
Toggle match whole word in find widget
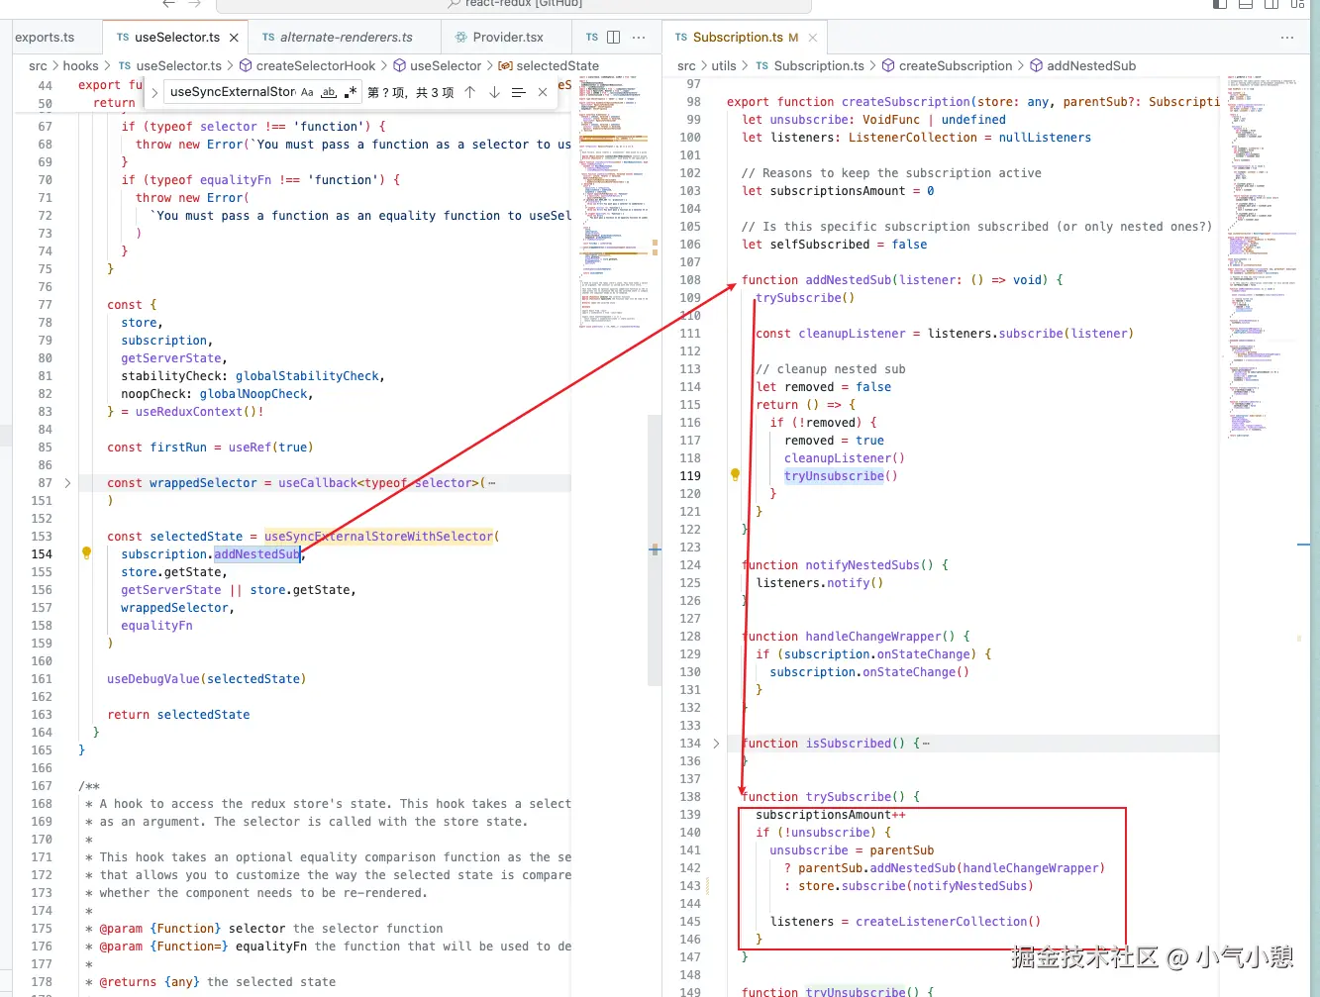click(329, 92)
